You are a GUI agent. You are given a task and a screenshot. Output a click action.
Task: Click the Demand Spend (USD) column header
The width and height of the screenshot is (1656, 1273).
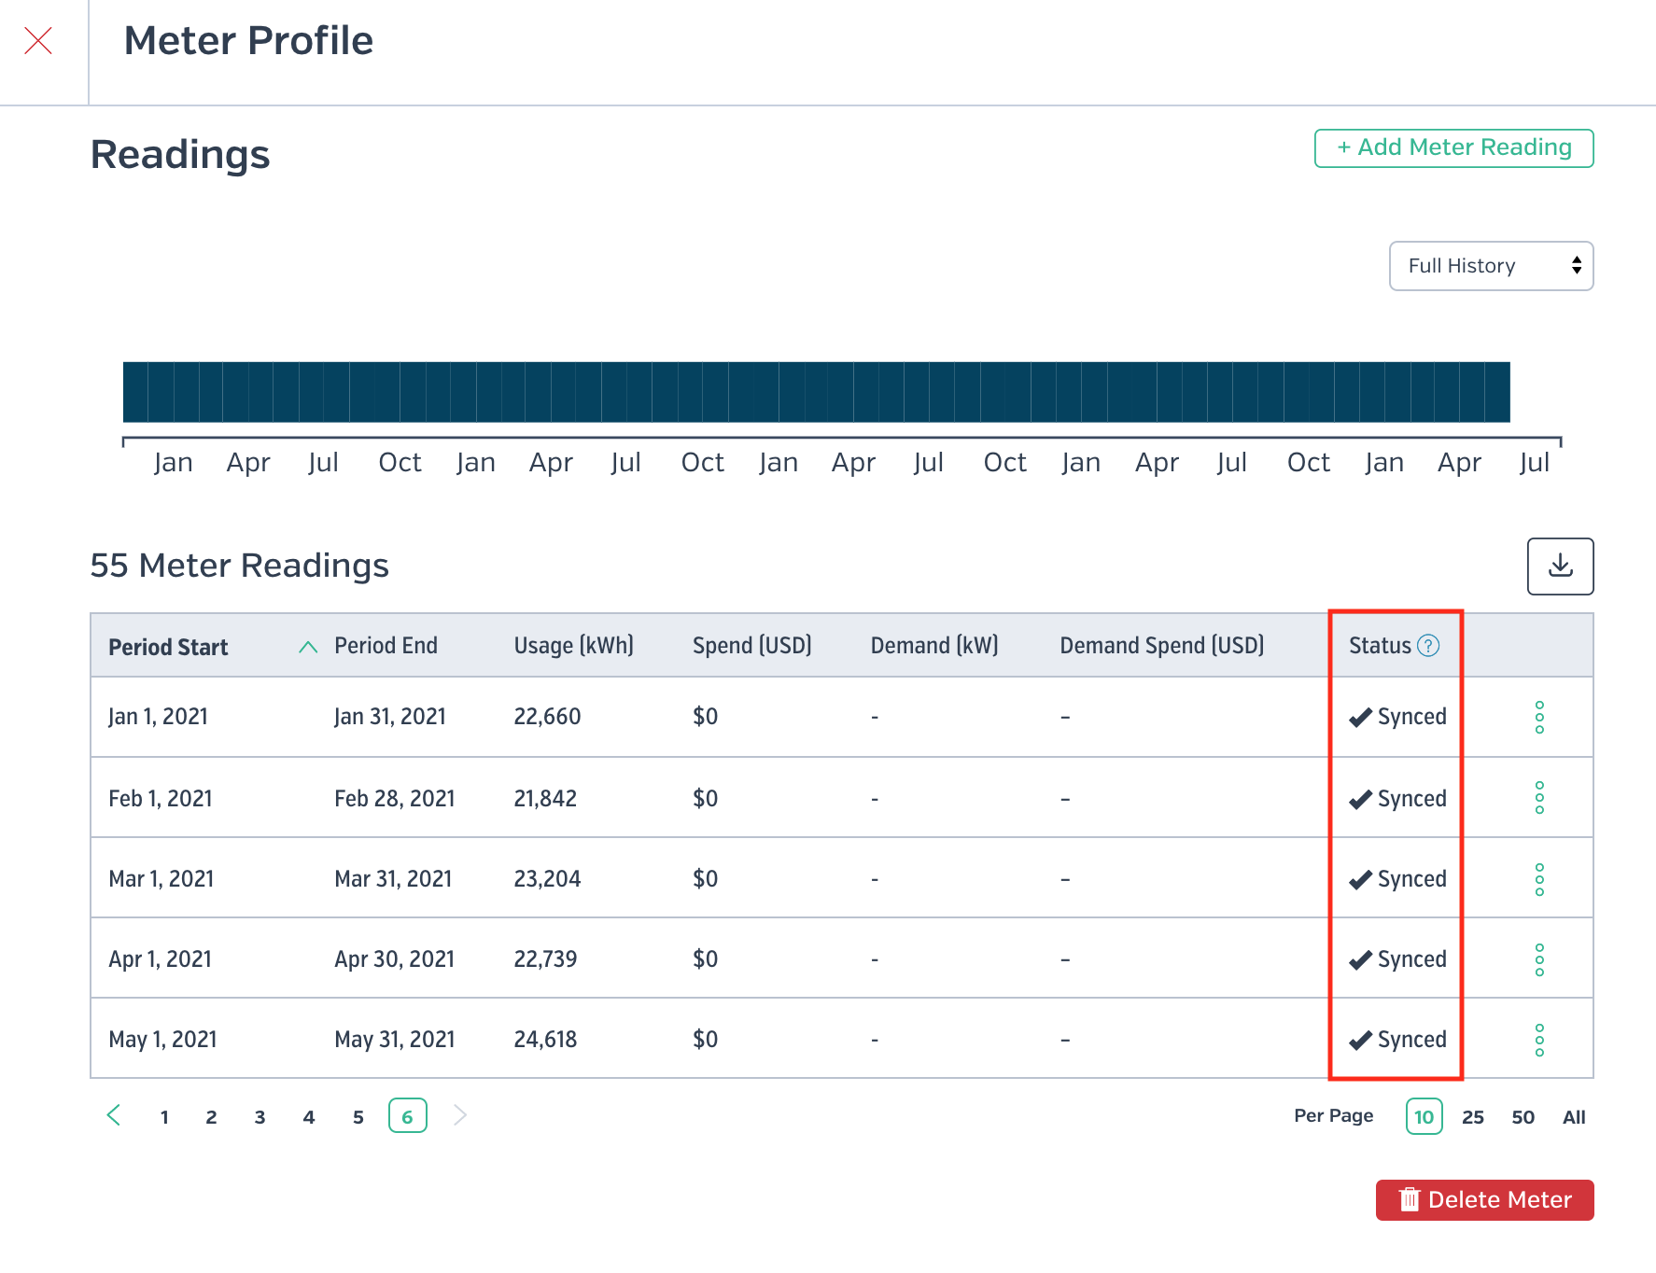pyautogui.click(x=1161, y=646)
